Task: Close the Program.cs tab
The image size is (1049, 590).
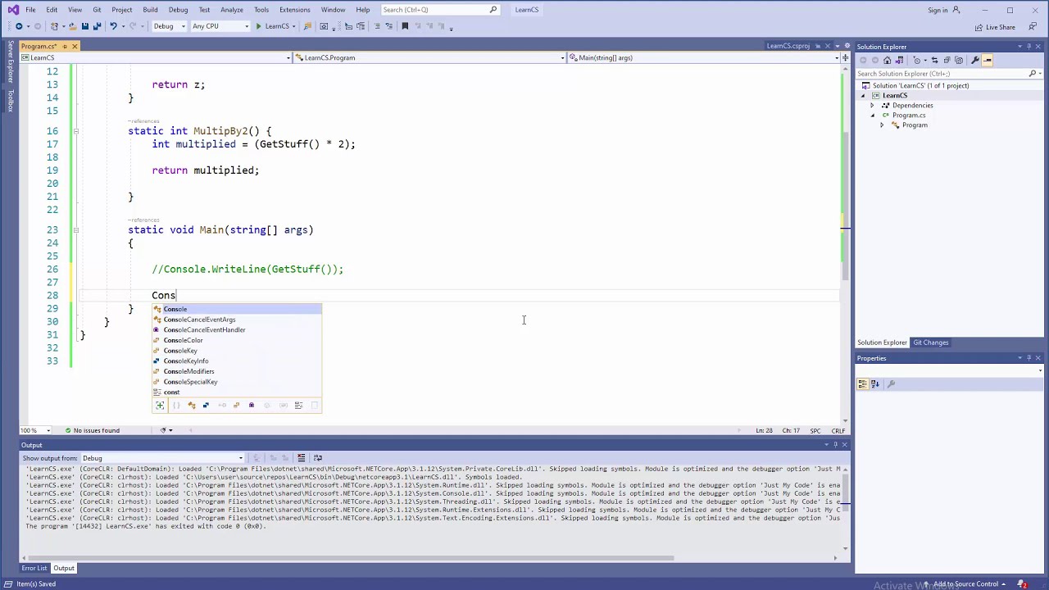Action: coord(75,46)
